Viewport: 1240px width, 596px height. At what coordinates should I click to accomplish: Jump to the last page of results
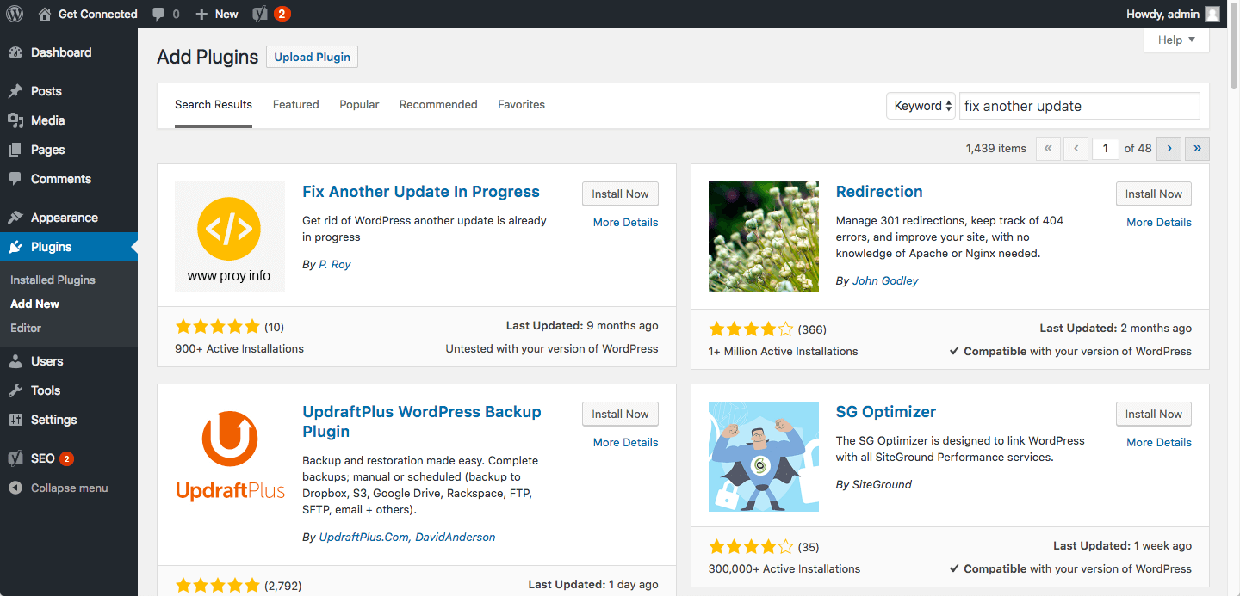1197,148
